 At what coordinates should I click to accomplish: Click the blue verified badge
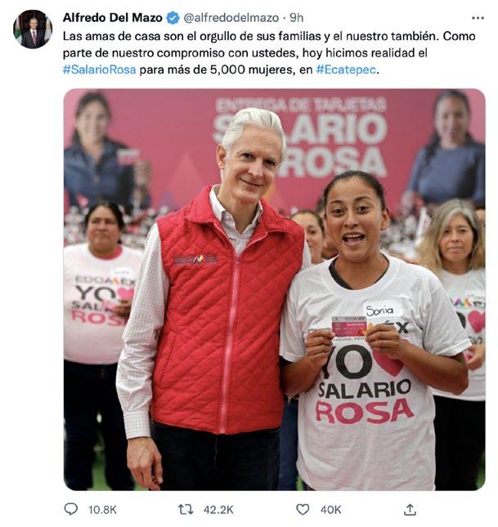[173, 18]
